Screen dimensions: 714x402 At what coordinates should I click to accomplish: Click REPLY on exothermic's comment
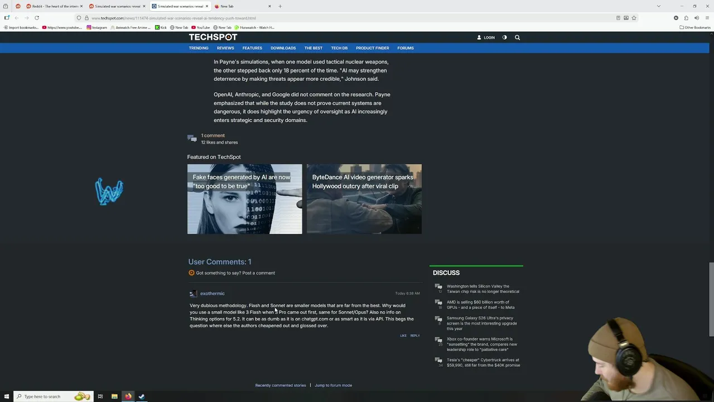point(415,336)
